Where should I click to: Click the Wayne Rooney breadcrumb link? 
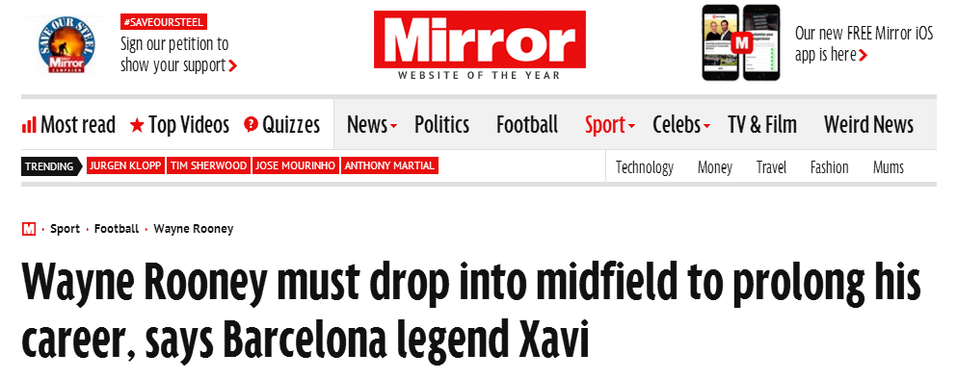click(x=194, y=229)
